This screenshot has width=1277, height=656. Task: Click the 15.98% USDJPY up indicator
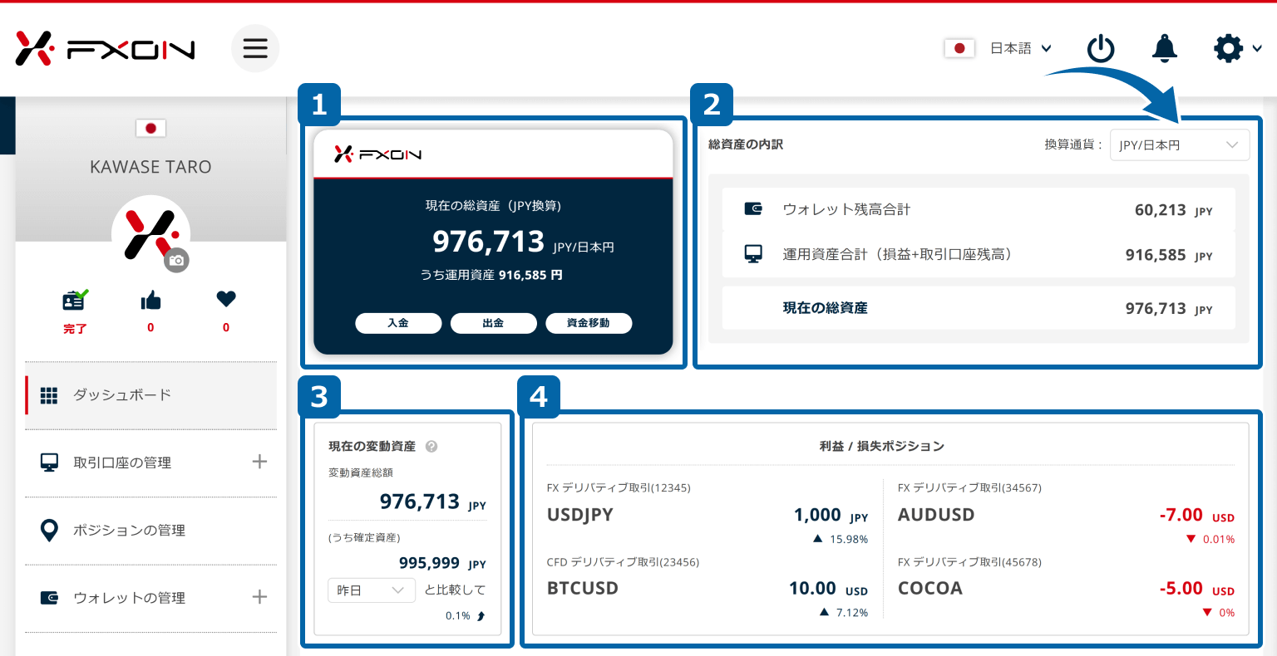(x=841, y=540)
